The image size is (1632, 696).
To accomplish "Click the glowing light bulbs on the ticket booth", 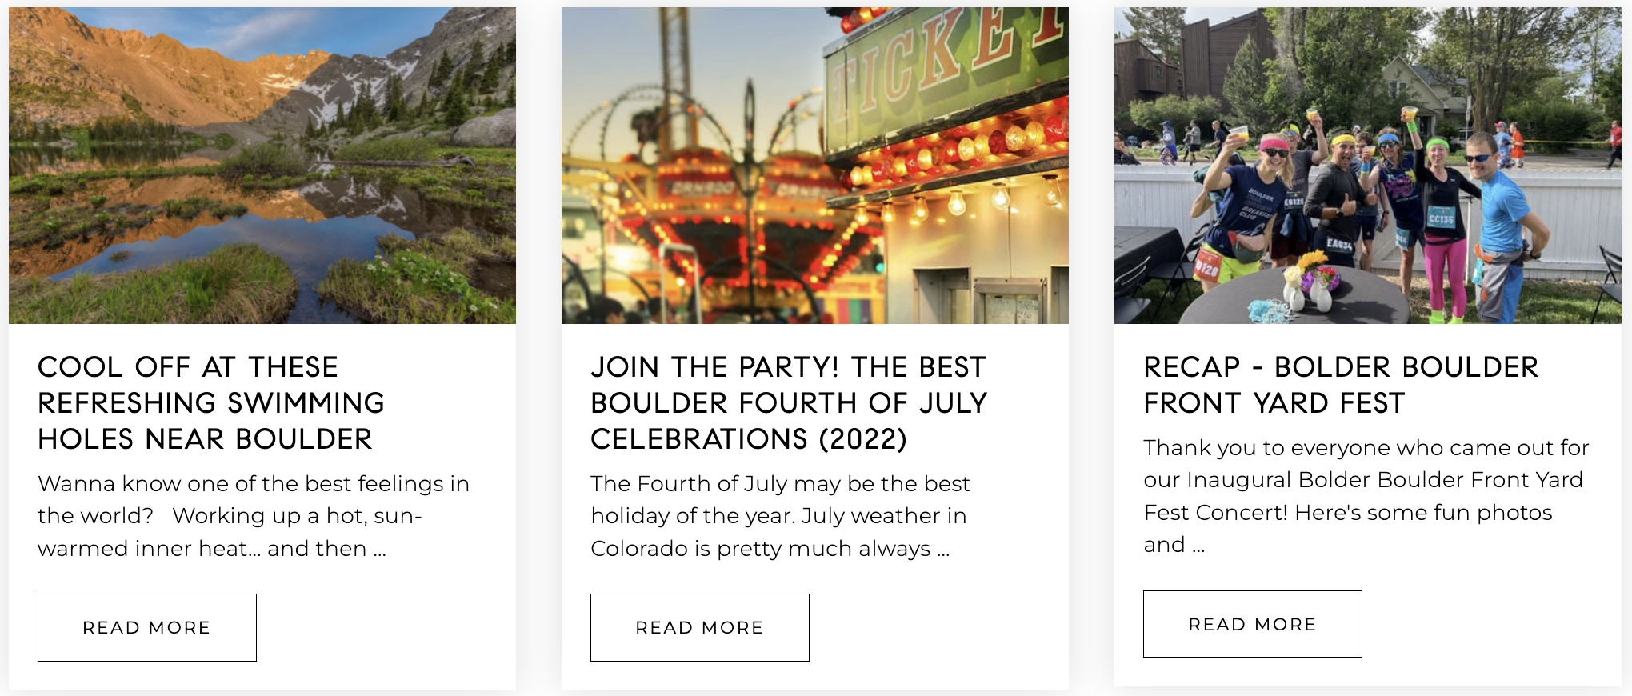I will click(960, 152).
